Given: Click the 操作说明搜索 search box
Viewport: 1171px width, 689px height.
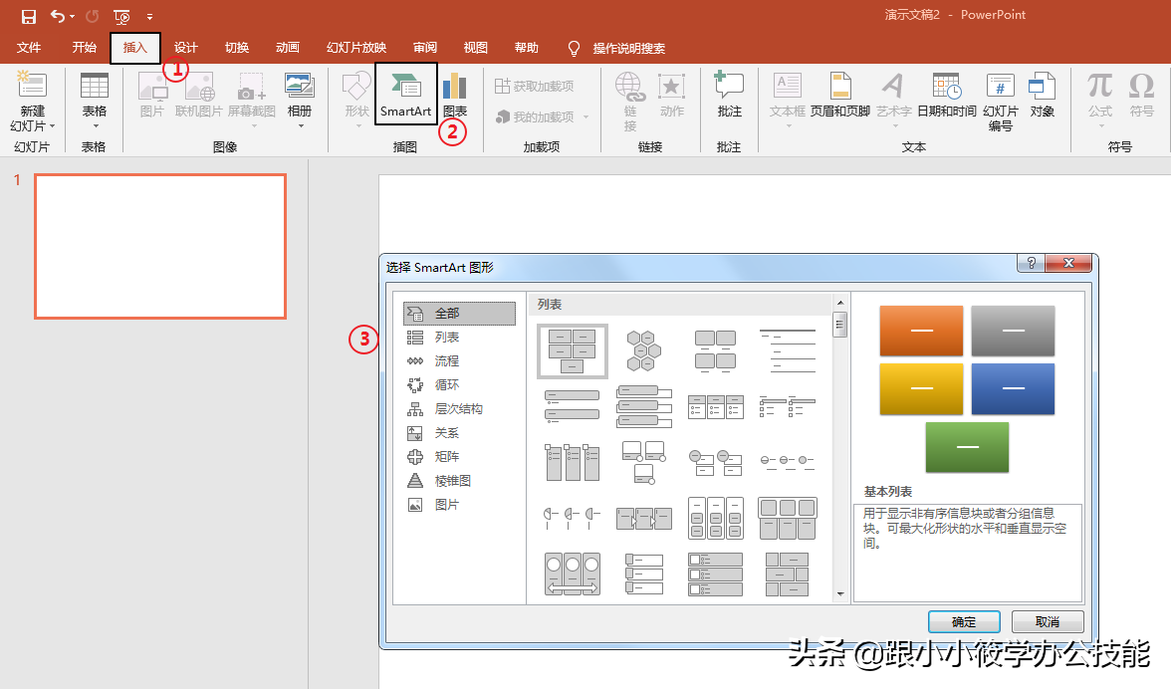Looking at the screenshot, I should pos(629,49).
